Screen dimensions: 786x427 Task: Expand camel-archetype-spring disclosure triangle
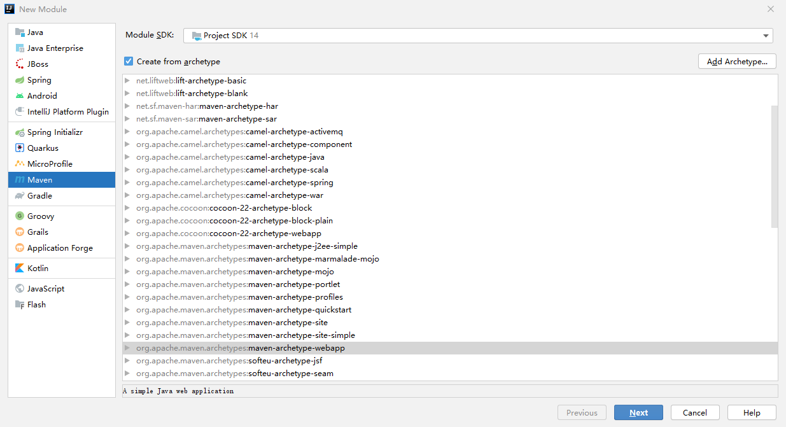[x=127, y=183]
